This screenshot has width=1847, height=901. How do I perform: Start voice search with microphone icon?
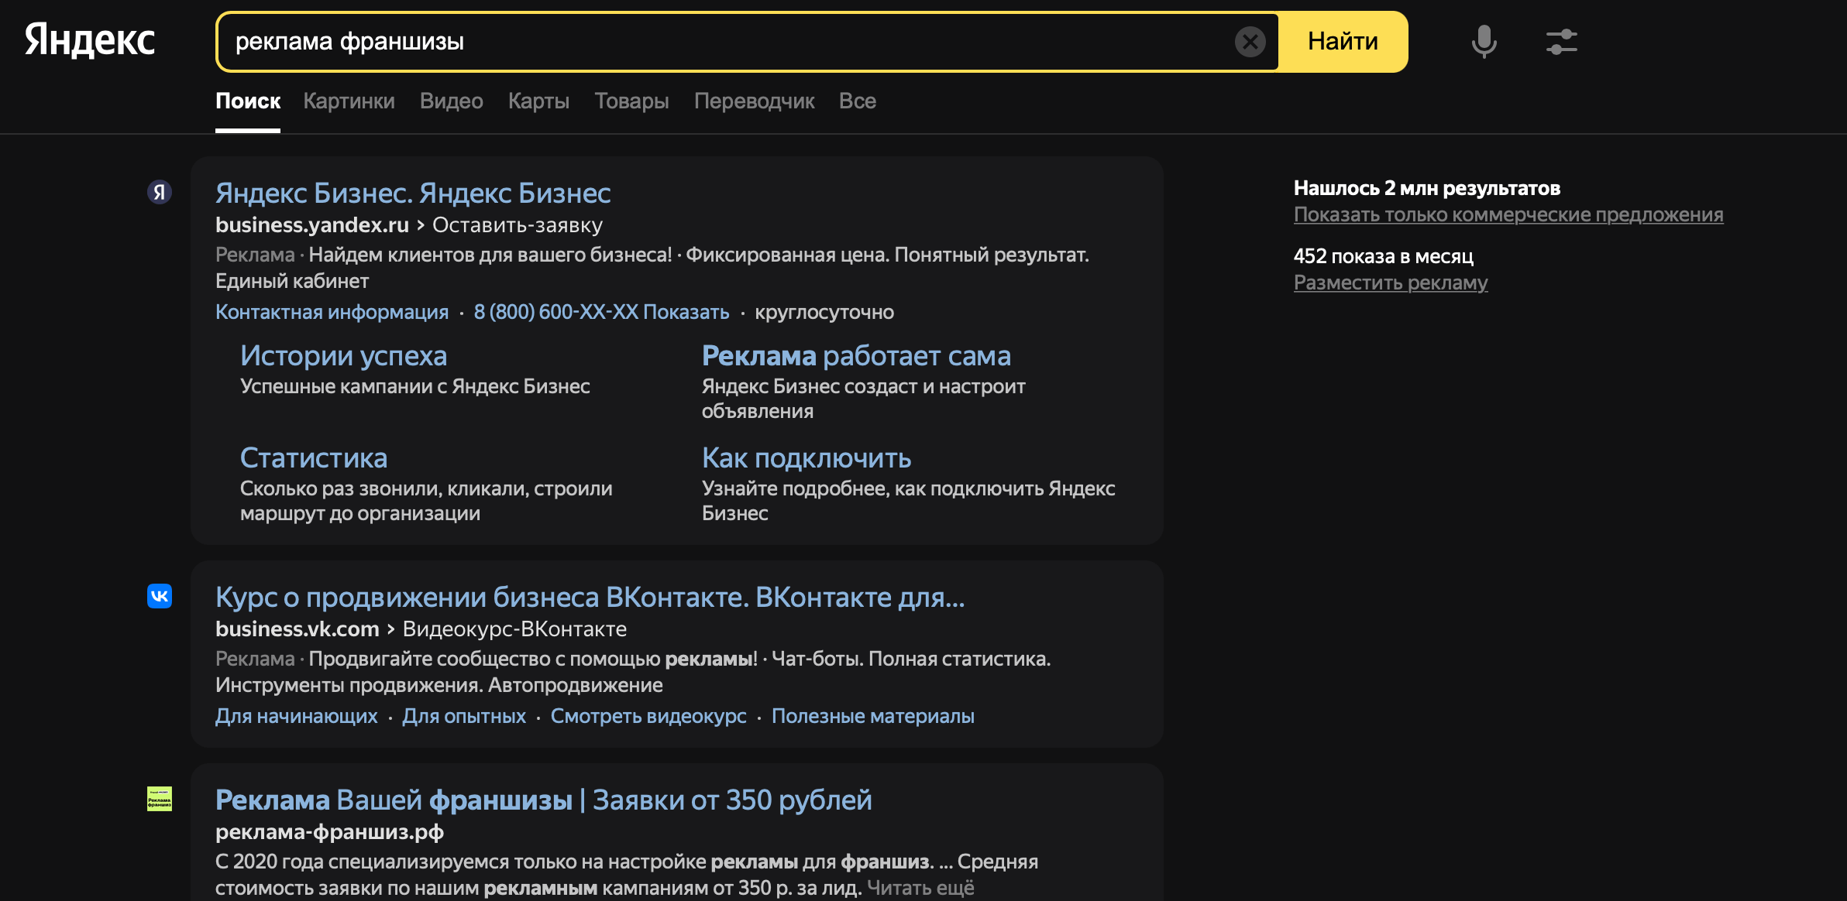[1484, 42]
